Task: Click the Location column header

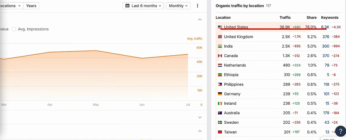Action: coord(223,17)
